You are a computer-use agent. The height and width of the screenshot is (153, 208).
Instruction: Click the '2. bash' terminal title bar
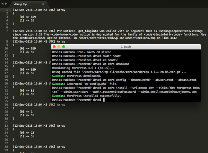125,47
